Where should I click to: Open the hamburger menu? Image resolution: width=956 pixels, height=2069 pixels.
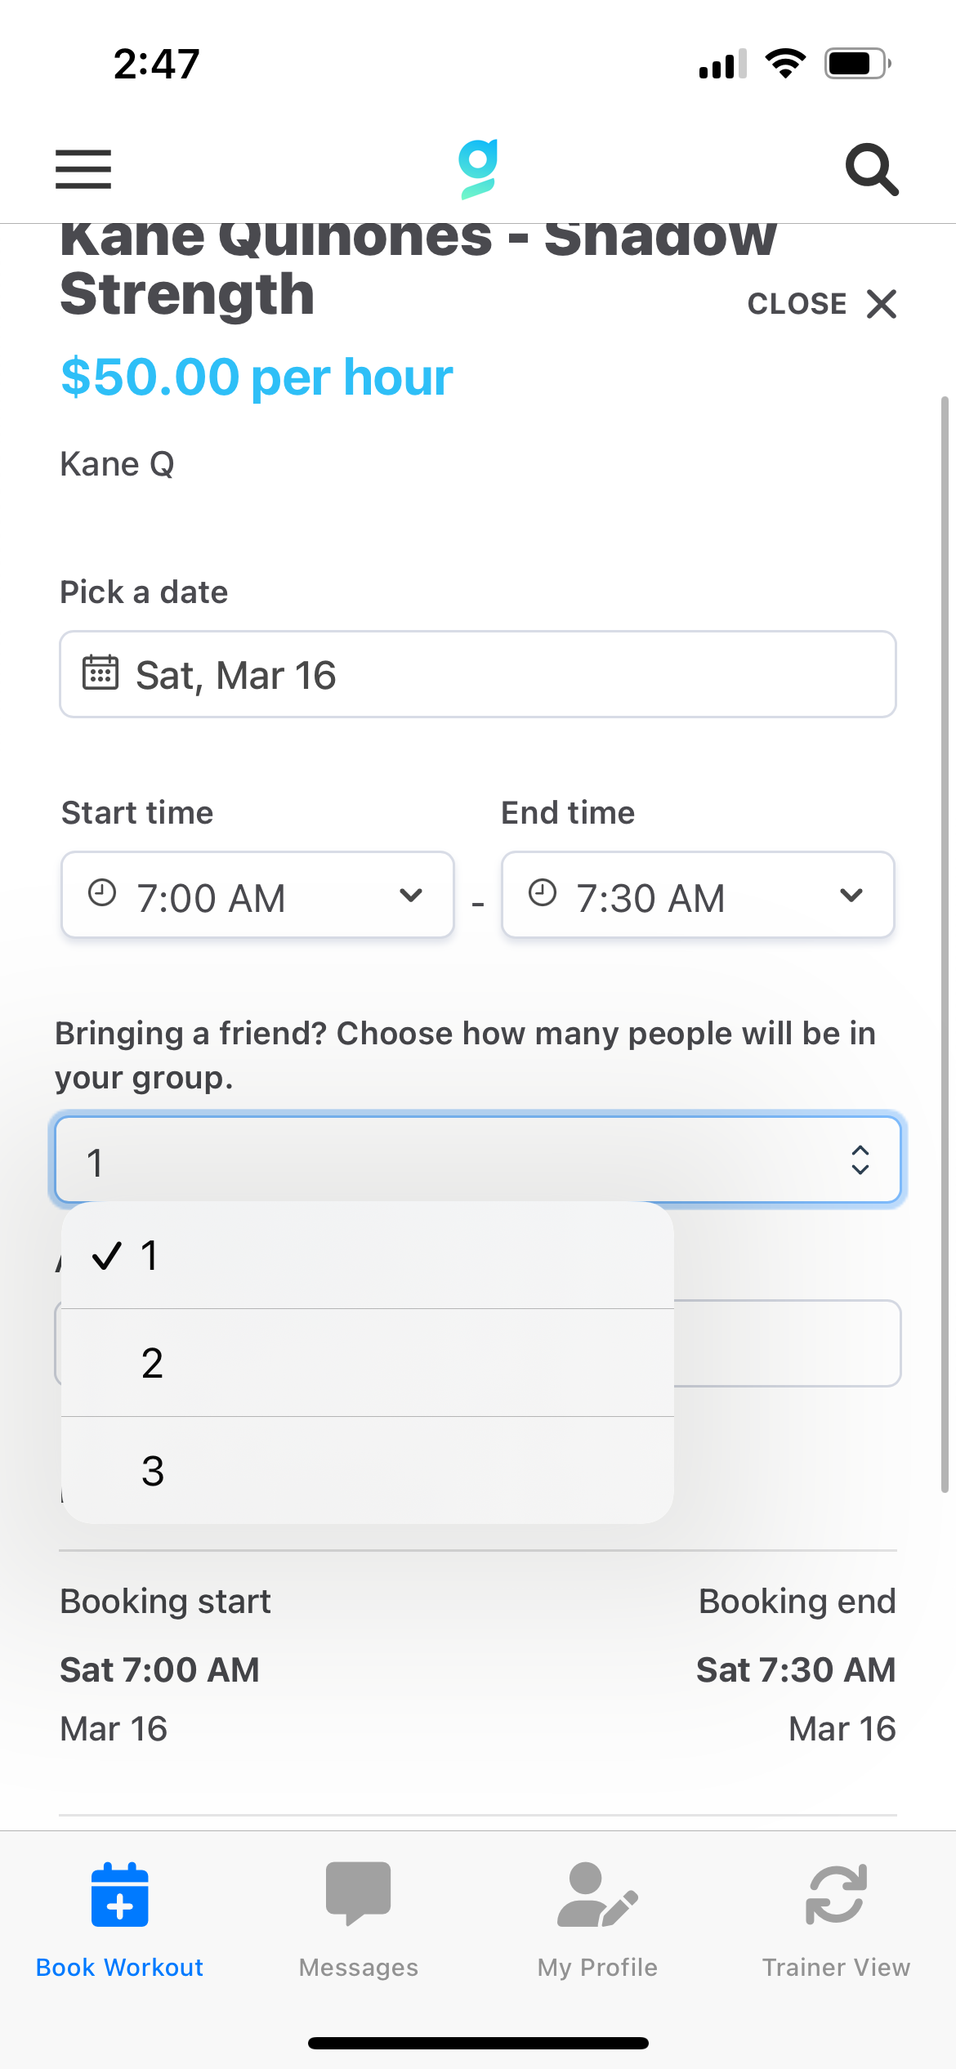click(83, 169)
